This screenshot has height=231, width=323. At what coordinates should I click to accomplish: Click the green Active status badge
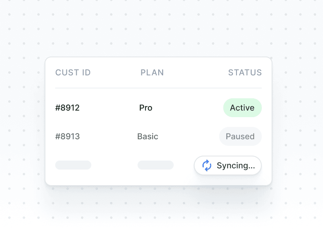tap(242, 108)
